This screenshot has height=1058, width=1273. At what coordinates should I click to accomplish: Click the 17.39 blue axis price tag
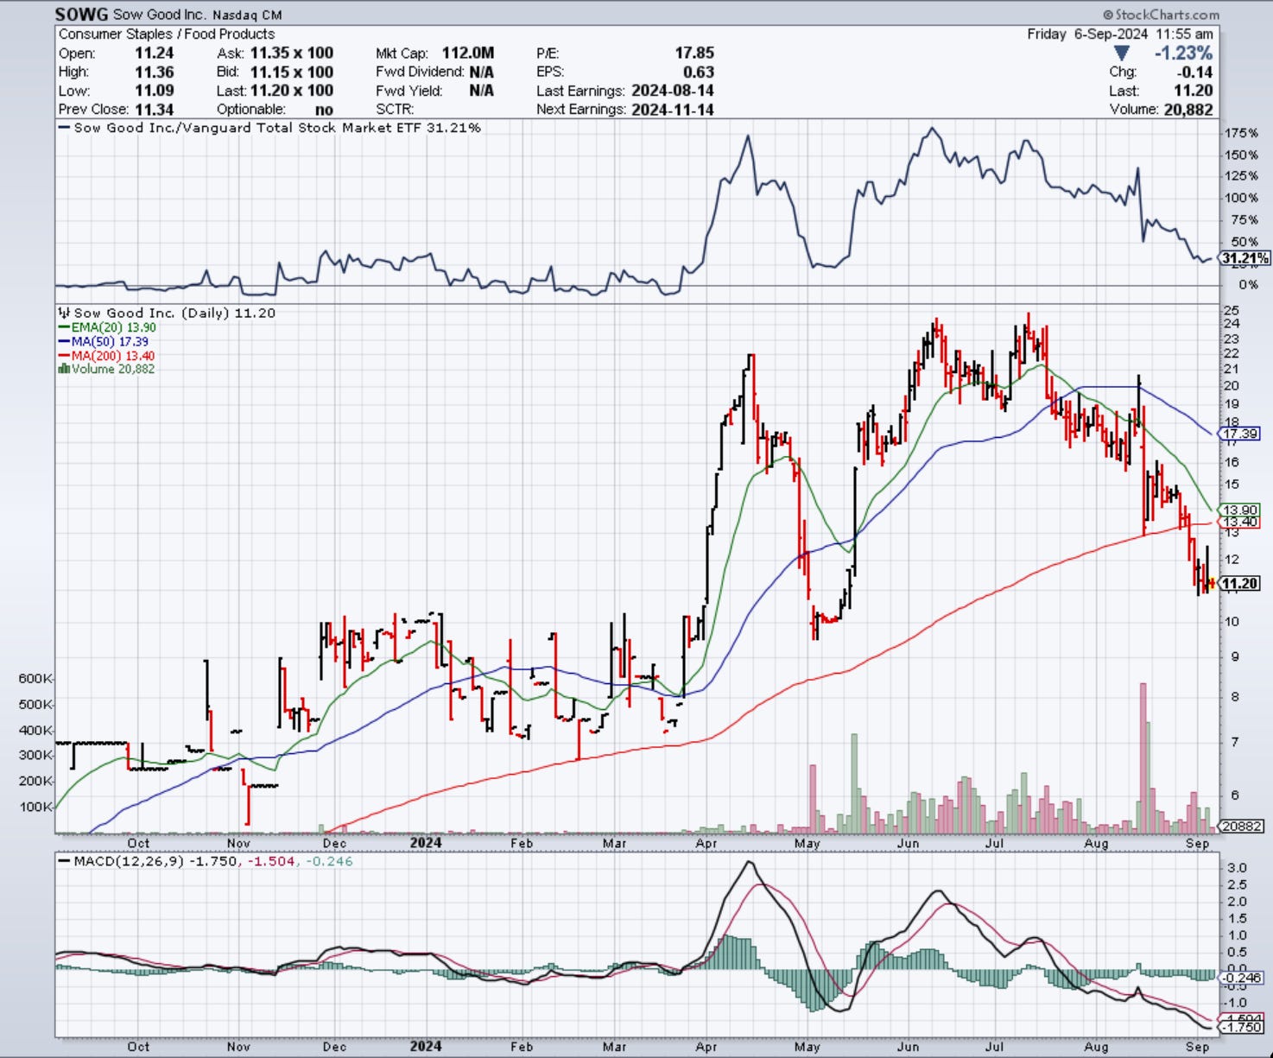(1239, 434)
